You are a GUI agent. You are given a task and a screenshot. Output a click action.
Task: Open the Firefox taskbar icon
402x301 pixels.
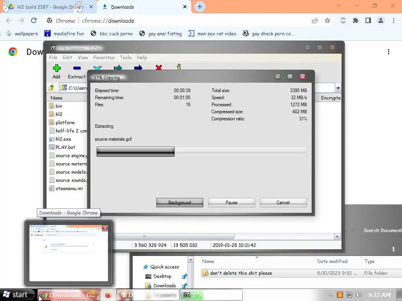click(108, 295)
